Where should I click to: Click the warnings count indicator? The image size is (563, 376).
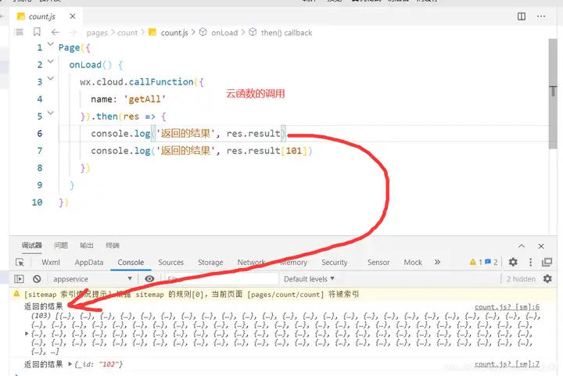[x=475, y=263]
